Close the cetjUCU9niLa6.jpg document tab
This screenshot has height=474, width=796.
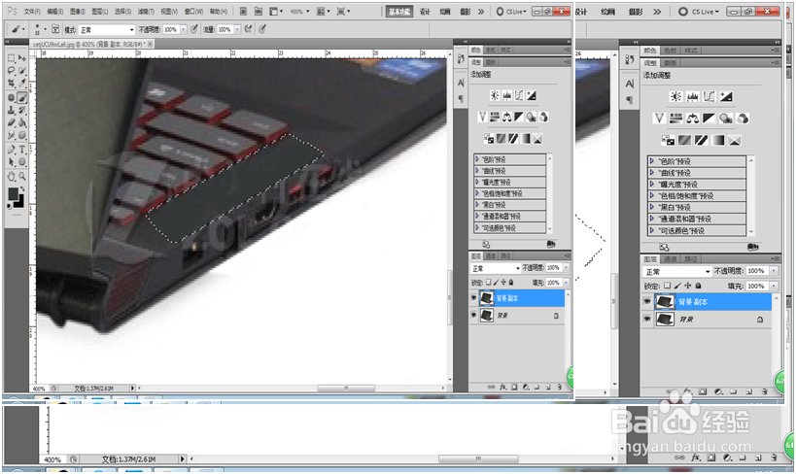click(151, 44)
